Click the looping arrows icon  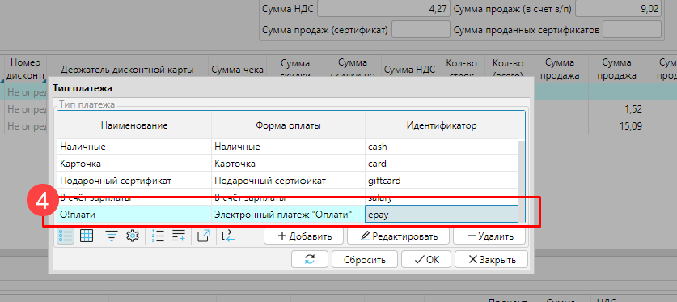[229, 236]
